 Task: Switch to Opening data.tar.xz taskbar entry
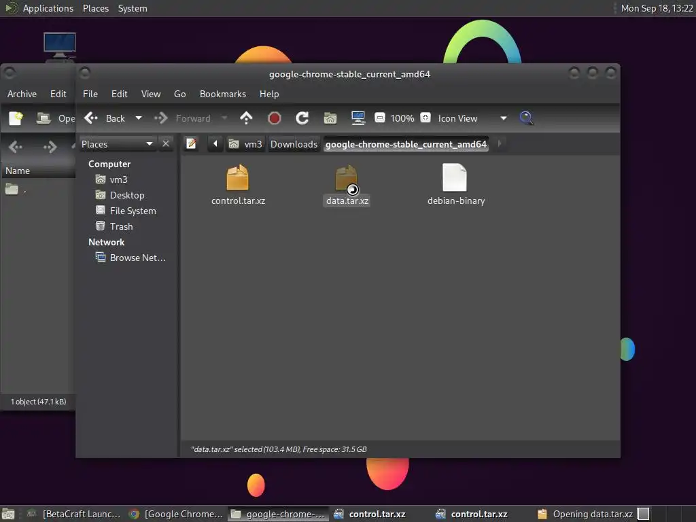586,514
